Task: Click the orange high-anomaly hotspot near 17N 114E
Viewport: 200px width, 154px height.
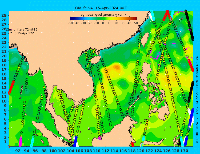Action: [x=117, y=67]
